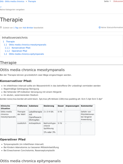Switch to the Diskussion tab
Image resolution: width=123 pixels, height=164 pixels.
[118, 1]
